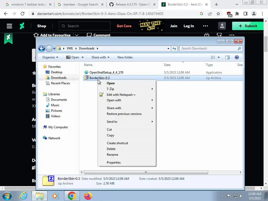Click the DeviantArt logo icon
268x201 pixels.
click(22, 26)
